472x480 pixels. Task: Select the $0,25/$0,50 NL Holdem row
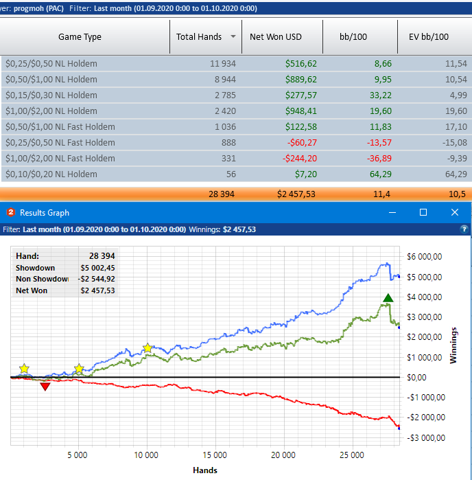click(x=237, y=64)
